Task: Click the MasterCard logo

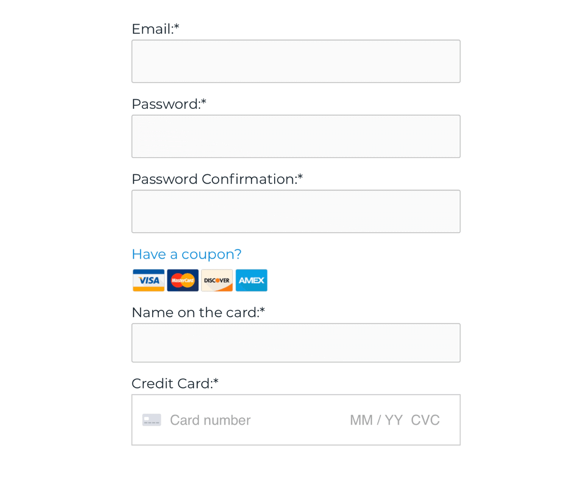Action: click(x=183, y=280)
